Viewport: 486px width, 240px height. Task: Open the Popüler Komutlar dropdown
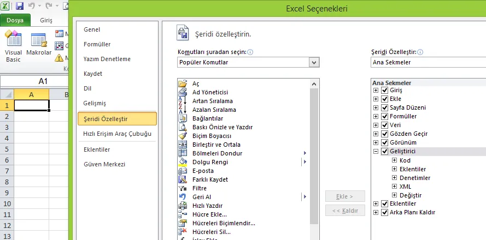tap(314, 63)
